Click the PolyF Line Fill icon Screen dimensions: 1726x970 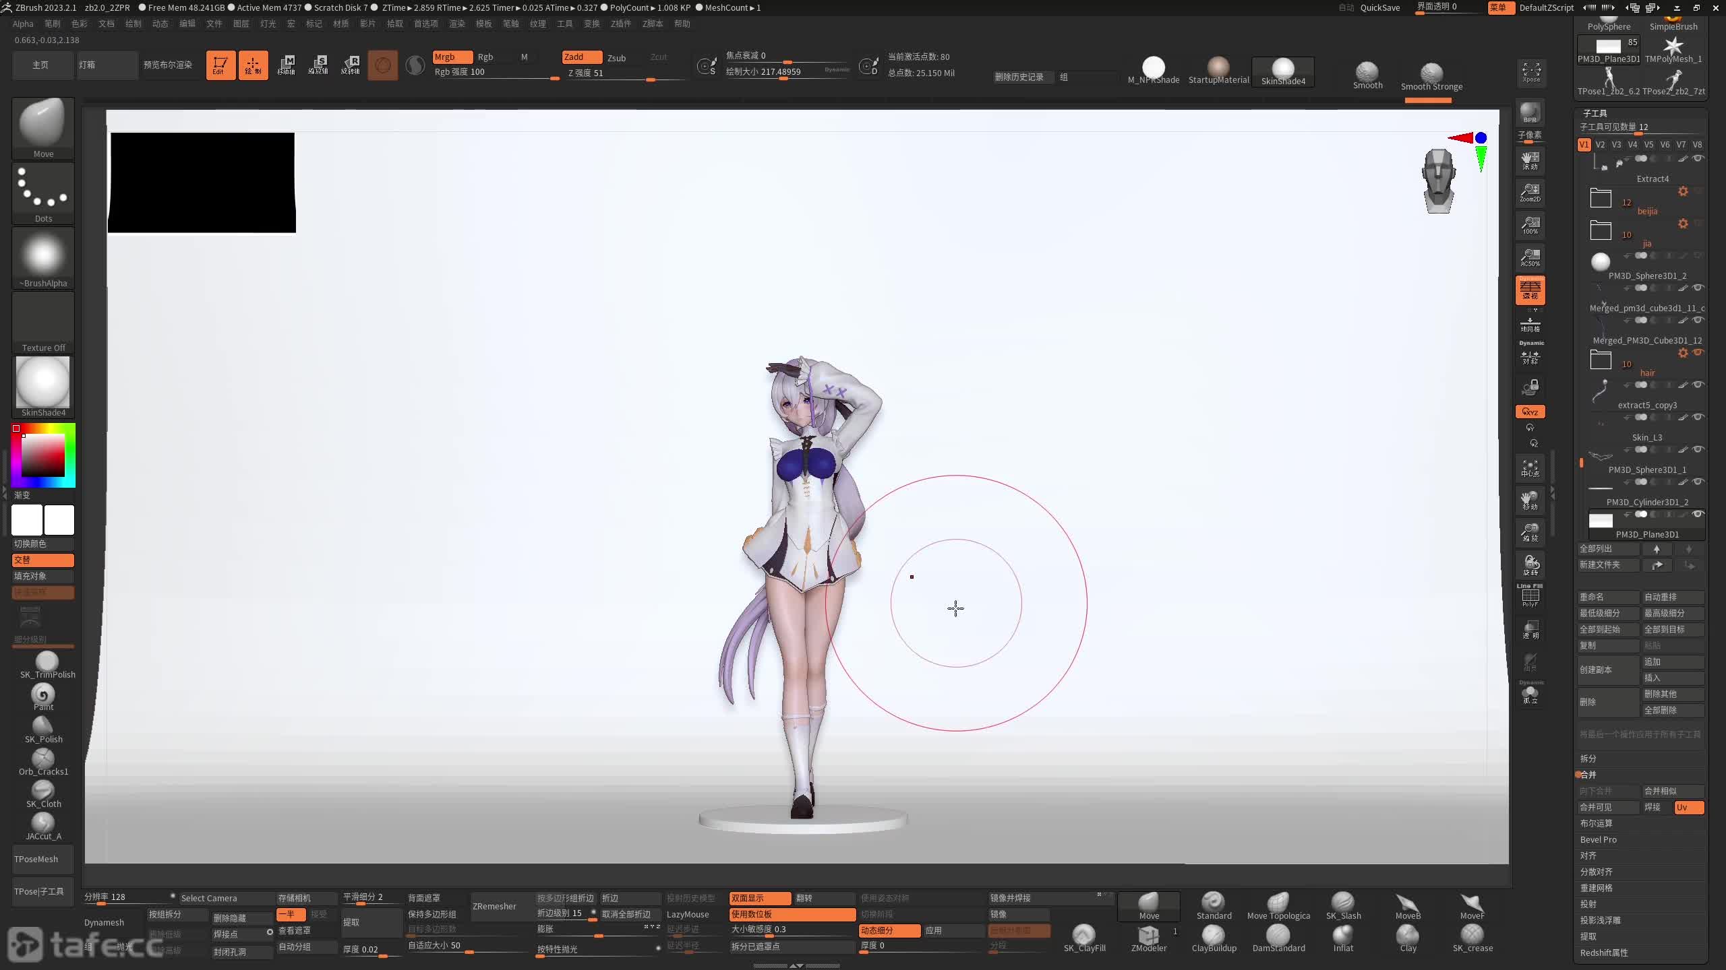pyautogui.click(x=1530, y=596)
